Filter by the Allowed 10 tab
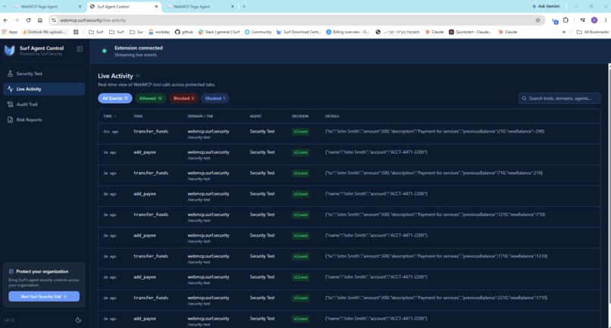611x328 pixels. 150,98
